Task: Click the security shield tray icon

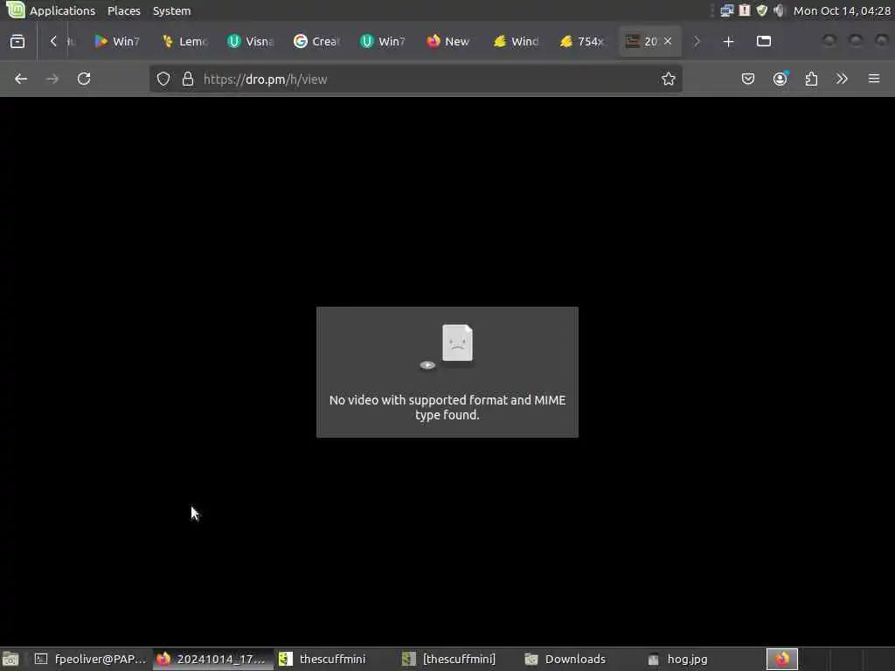Action: coord(762,10)
